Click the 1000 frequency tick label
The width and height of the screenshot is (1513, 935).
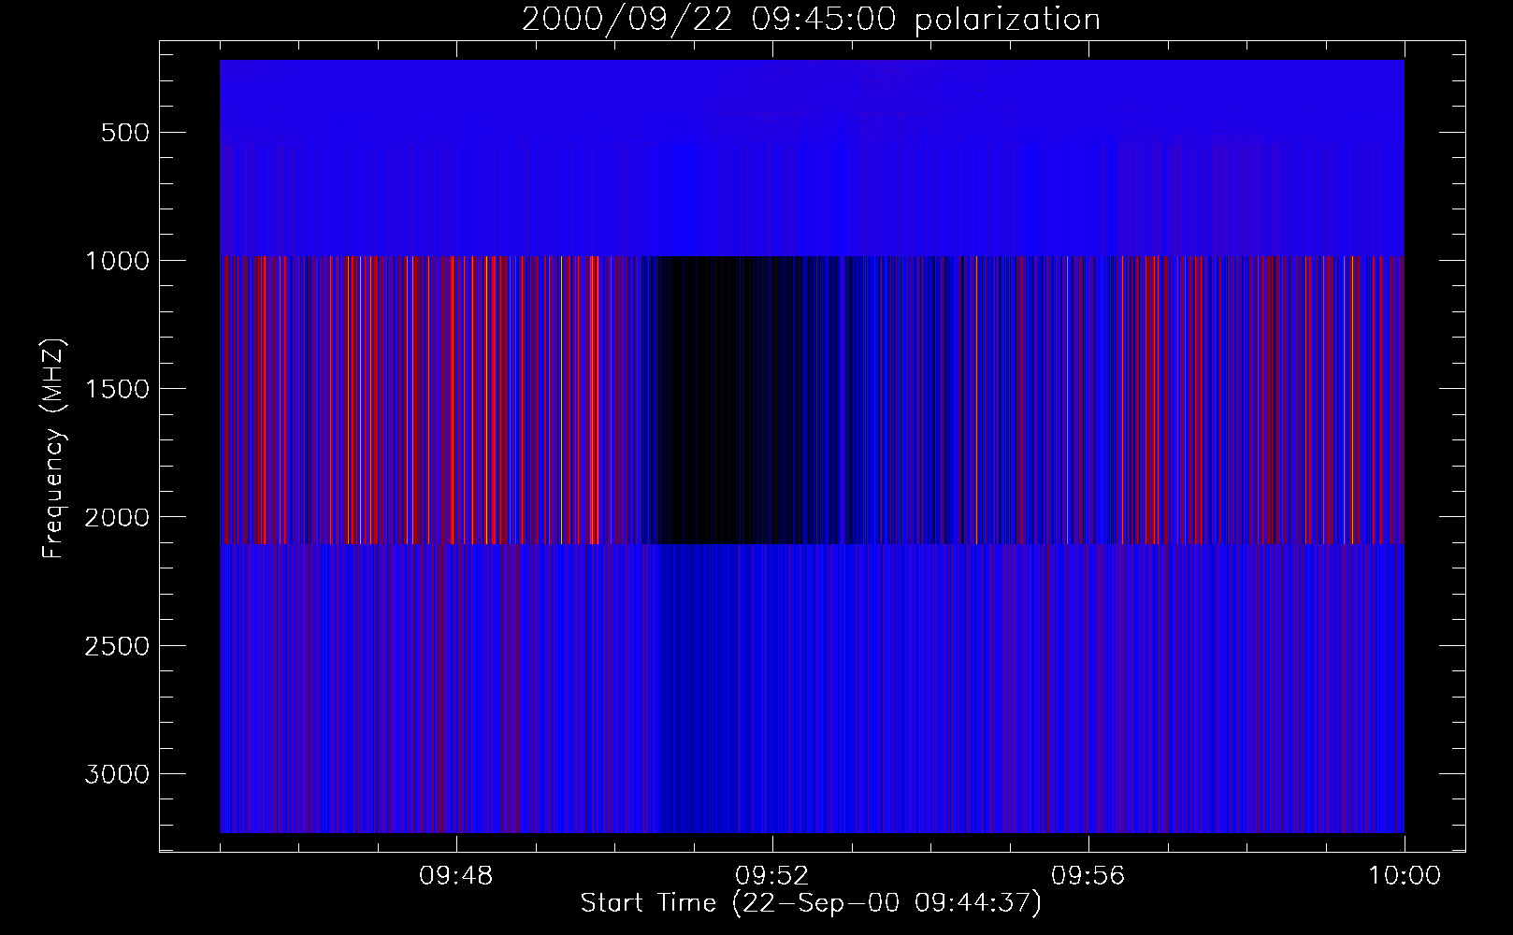point(116,260)
